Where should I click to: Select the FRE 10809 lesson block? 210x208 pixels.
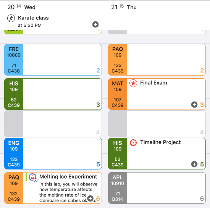tap(53, 60)
